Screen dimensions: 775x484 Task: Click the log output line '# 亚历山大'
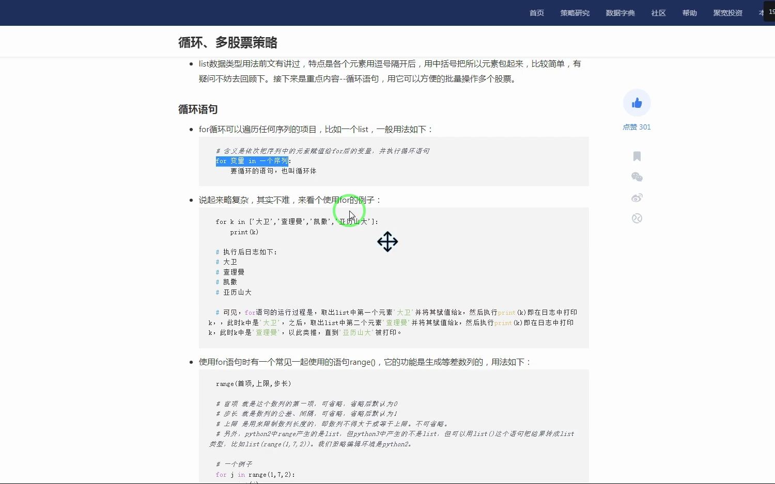pyautogui.click(x=234, y=292)
